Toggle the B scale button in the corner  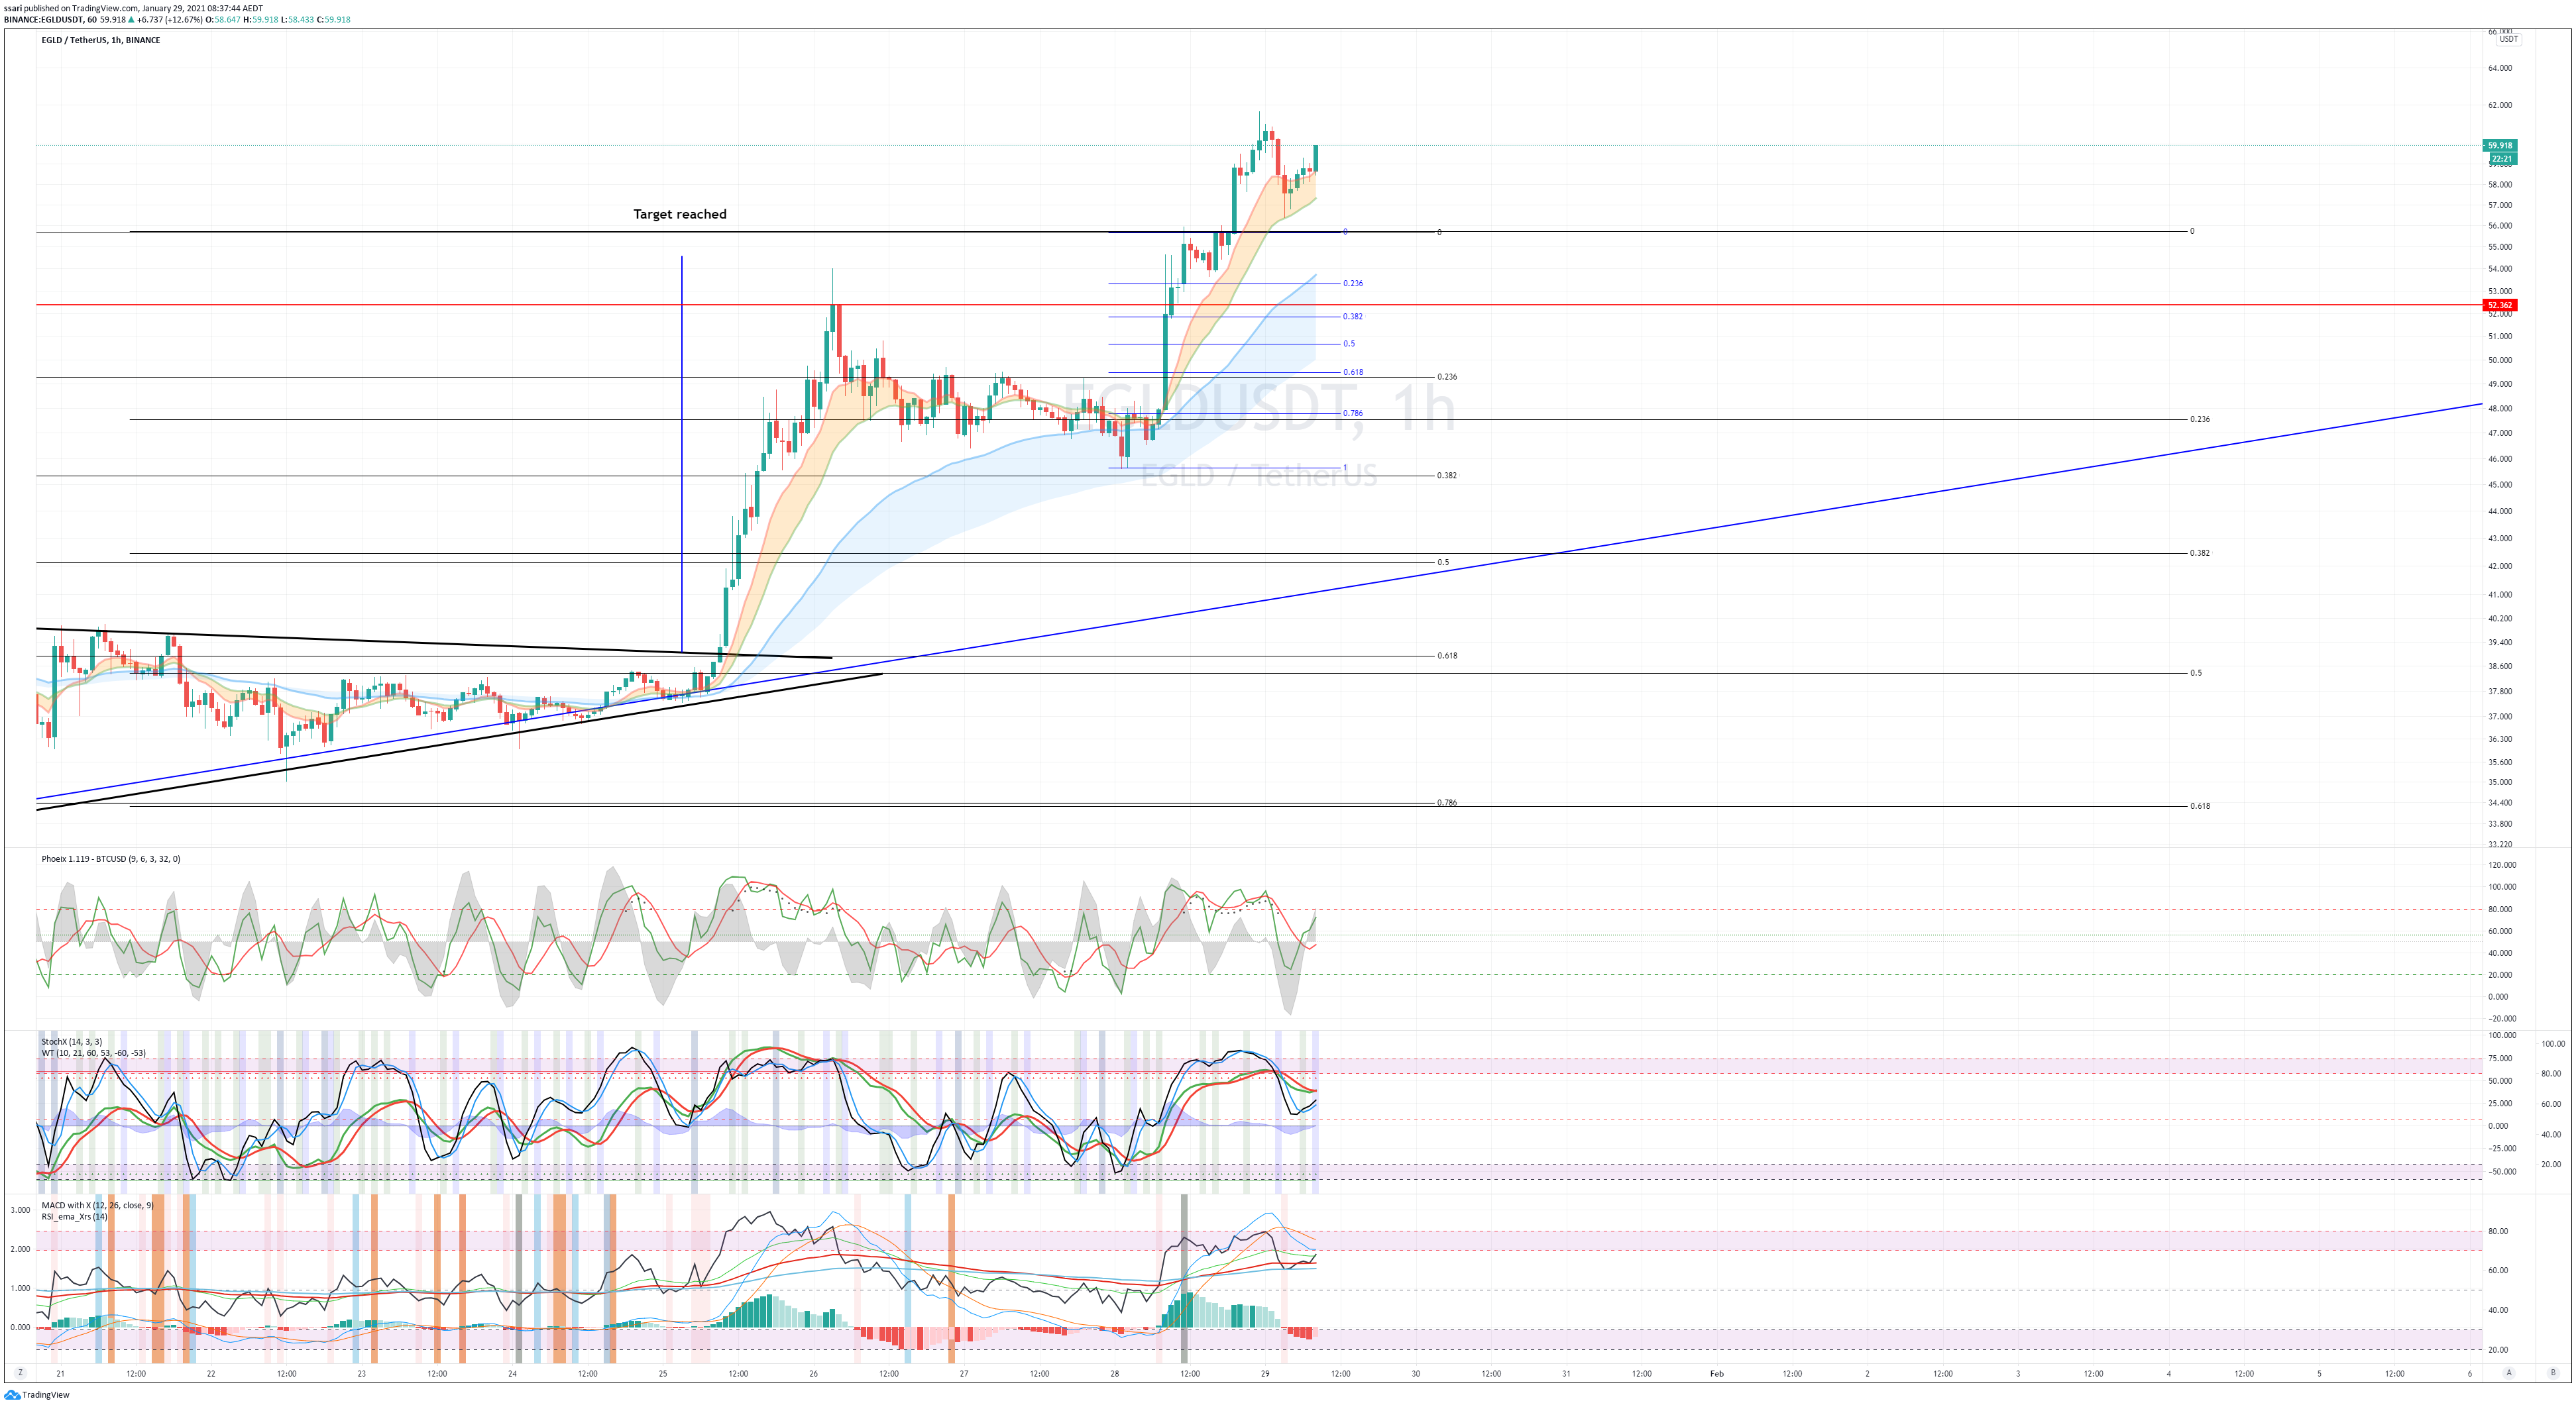point(2552,1373)
